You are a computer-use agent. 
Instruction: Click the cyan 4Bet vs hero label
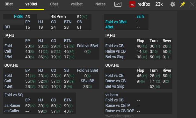pos(109,27)
